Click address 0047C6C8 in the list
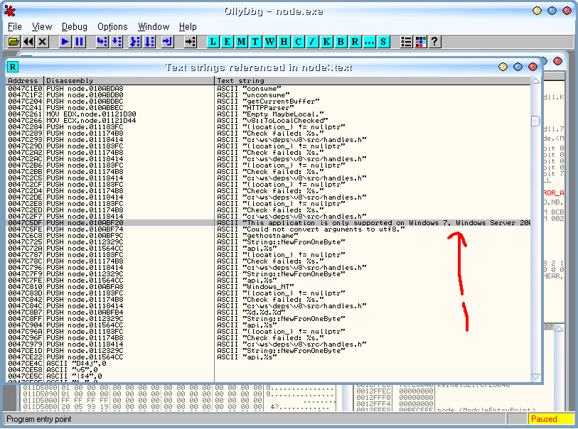The width and height of the screenshot is (578, 429). point(25,236)
